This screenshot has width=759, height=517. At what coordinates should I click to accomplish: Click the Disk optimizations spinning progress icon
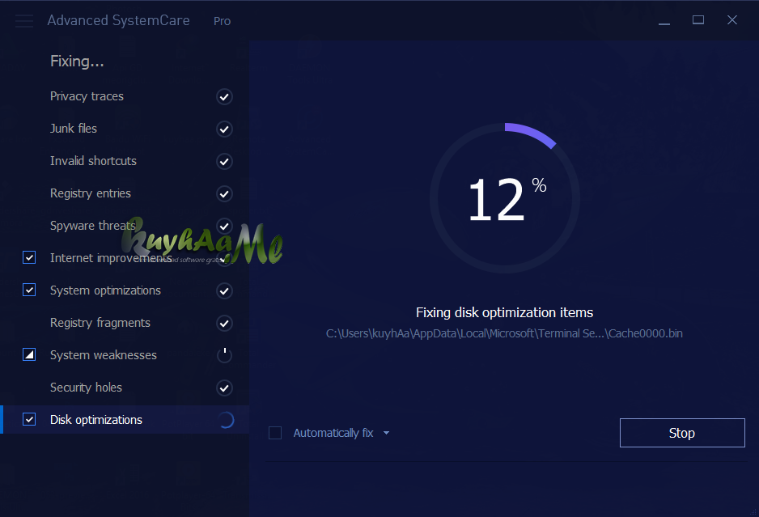pyautogui.click(x=226, y=420)
